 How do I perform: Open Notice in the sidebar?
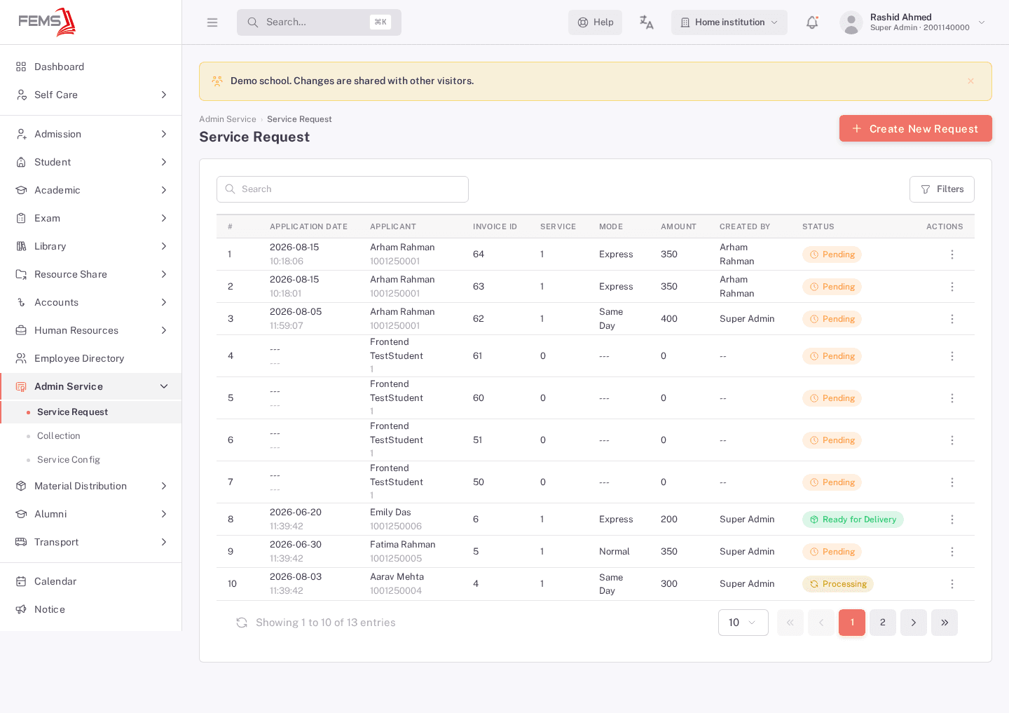click(x=91, y=609)
